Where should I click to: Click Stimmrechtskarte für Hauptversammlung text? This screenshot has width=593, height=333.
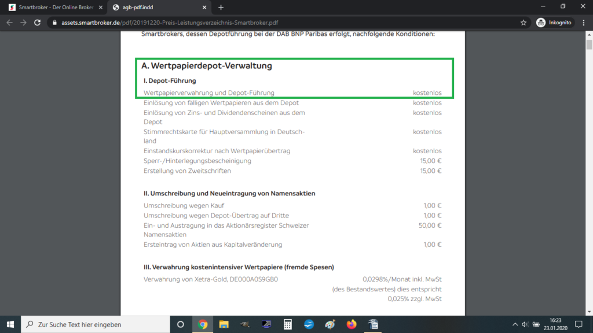[x=224, y=136]
